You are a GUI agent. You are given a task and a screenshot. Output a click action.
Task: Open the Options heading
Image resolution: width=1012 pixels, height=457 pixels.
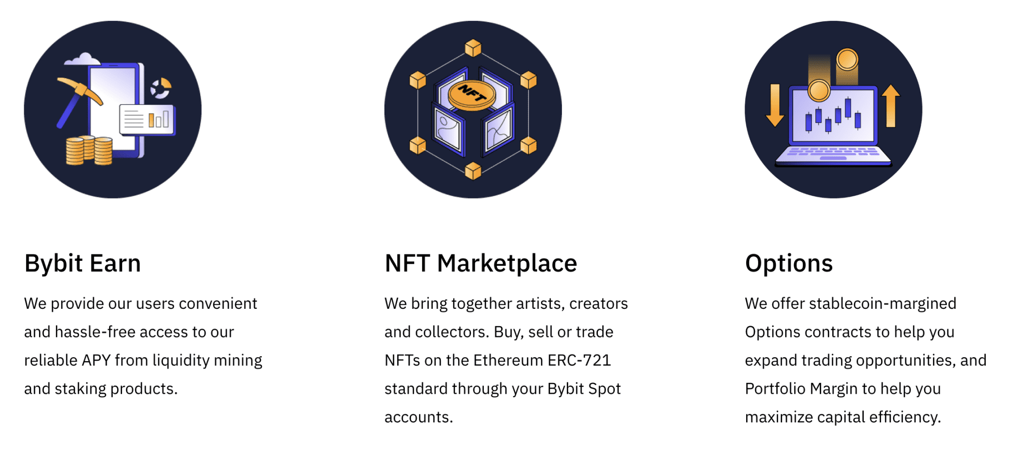tap(789, 263)
